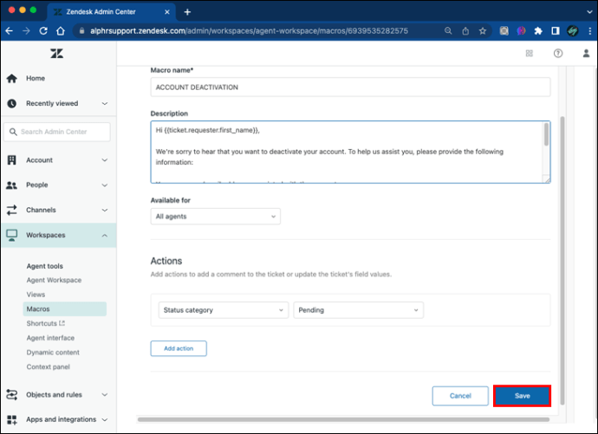This screenshot has width=598, height=434.
Task: Reload the page with refresh icon
Action: pyautogui.click(x=43, y=31)
